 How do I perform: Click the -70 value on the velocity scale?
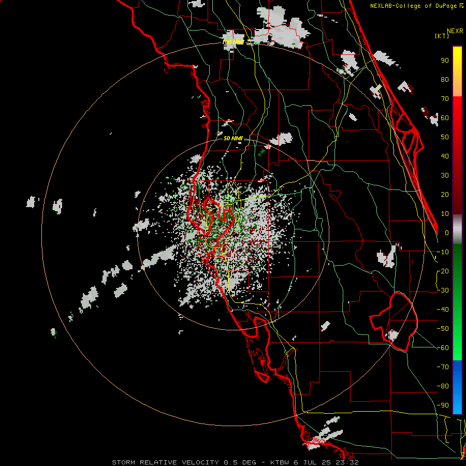coord(443,367)
